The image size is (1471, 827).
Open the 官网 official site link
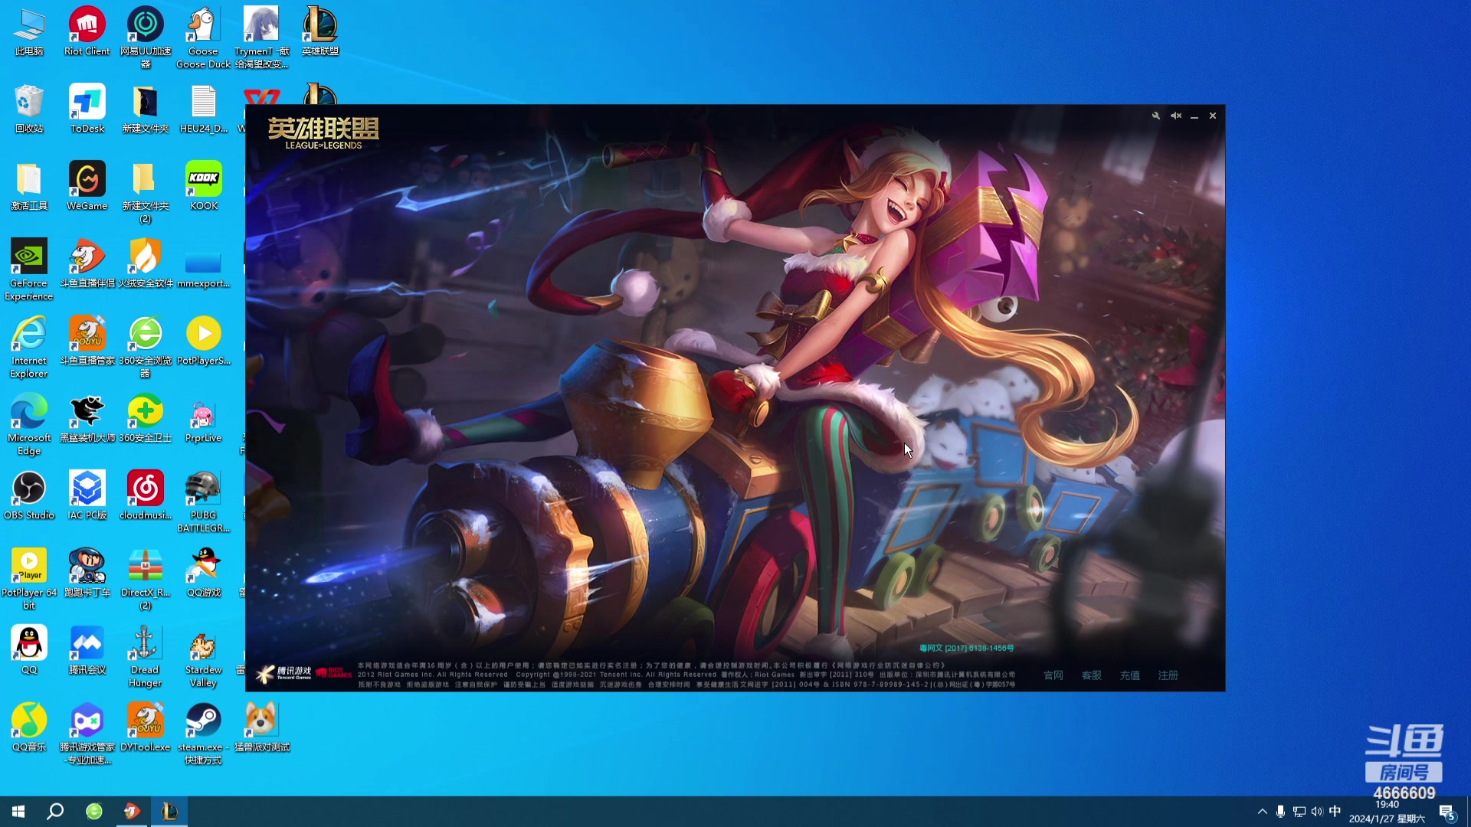coord(1053,675)
